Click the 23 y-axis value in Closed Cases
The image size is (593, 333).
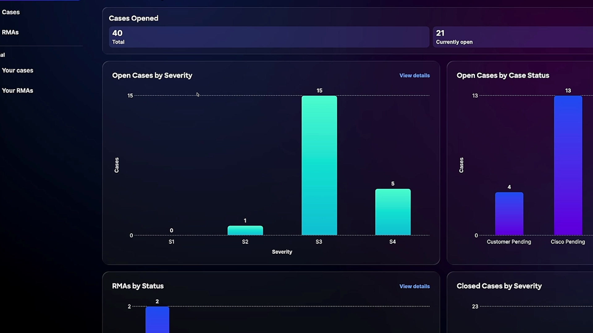coord(475,306)
